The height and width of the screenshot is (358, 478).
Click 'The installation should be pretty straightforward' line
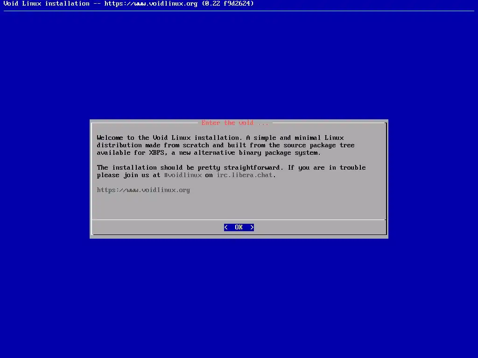(231, 167)
